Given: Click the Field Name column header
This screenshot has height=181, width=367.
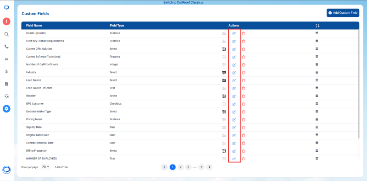Looking at the screenshot, I should [x=34, y=26].
